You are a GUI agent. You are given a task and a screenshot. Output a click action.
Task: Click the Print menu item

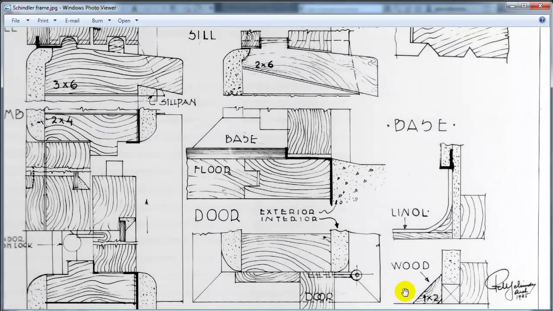(43, 20)
